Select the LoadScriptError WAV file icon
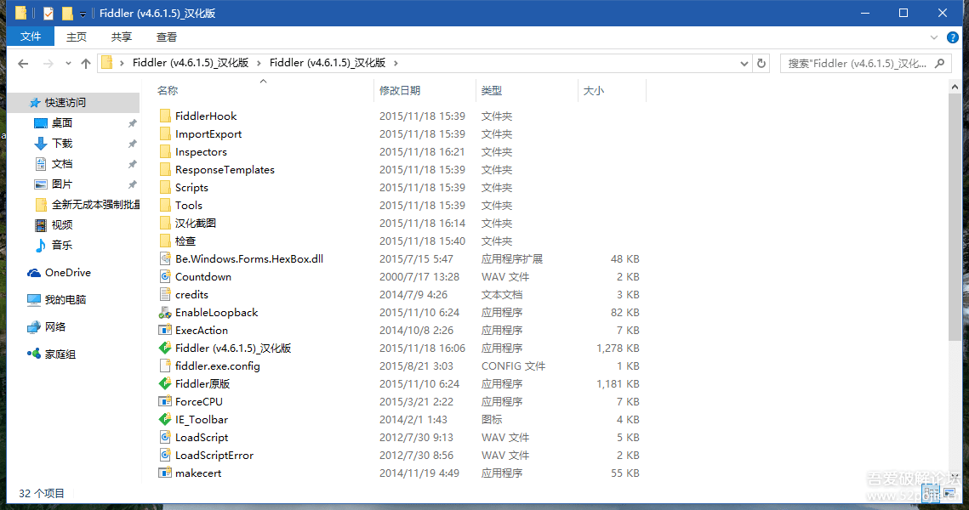 click(x=164, y=456)
